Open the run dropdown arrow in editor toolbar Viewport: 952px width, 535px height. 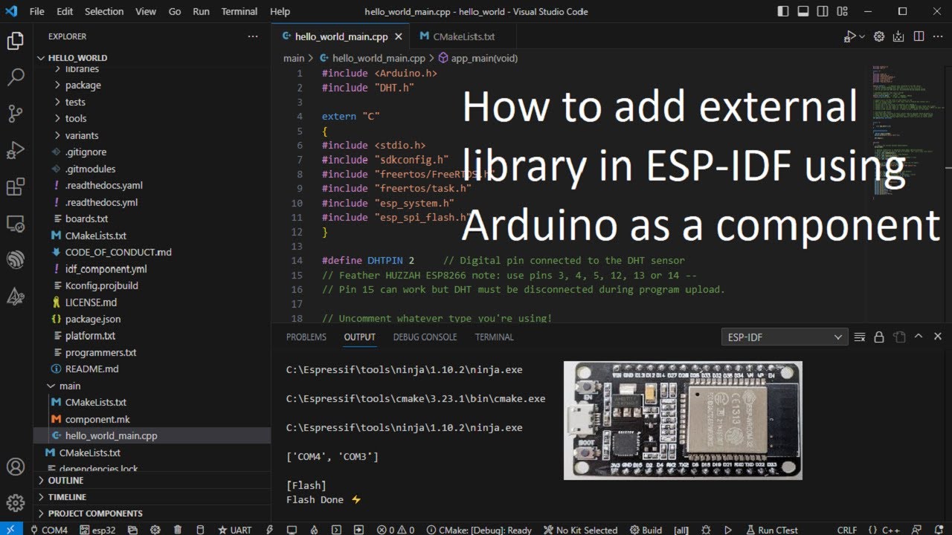tap(862, 36)
